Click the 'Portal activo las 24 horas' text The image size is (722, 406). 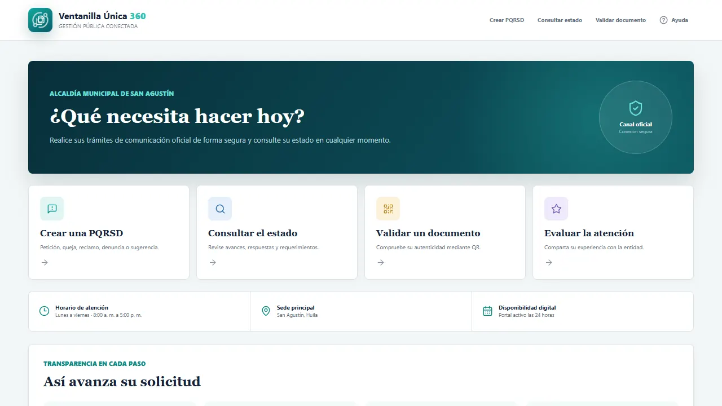coord(526,315)
